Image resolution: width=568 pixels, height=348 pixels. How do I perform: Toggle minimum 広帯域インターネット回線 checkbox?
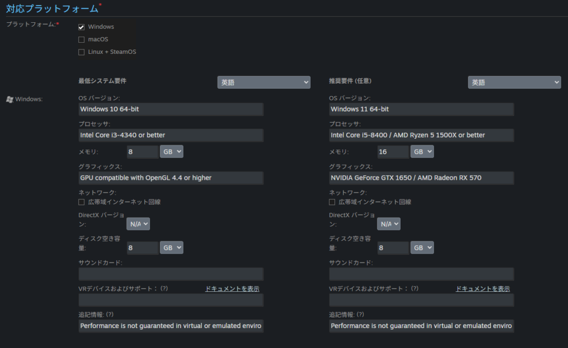click(82, 203)
